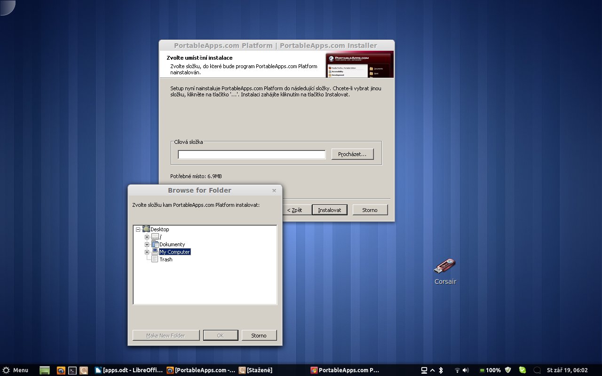Open the Menu gear icon on panel
The image size is (602, 376).
pos(6,370)
